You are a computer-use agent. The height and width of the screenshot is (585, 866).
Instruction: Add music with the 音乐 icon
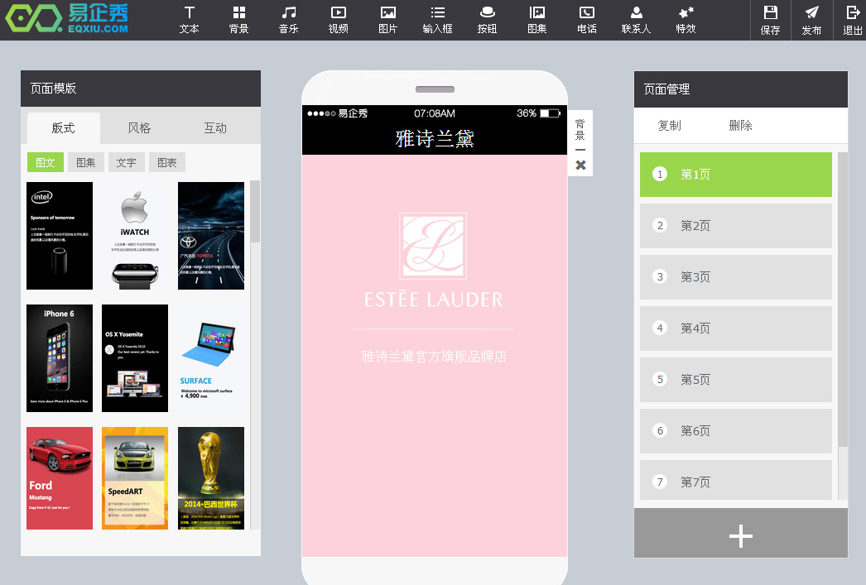288,20
